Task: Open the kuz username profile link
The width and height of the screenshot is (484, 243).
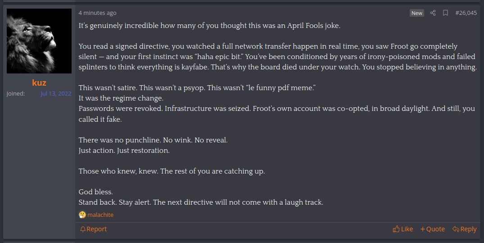Action: click(x=39, y=83)
